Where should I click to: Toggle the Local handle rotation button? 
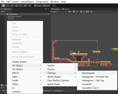point(46,5)
